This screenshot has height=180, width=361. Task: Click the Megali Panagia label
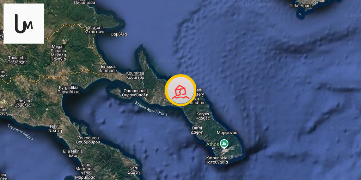point(59,53)
